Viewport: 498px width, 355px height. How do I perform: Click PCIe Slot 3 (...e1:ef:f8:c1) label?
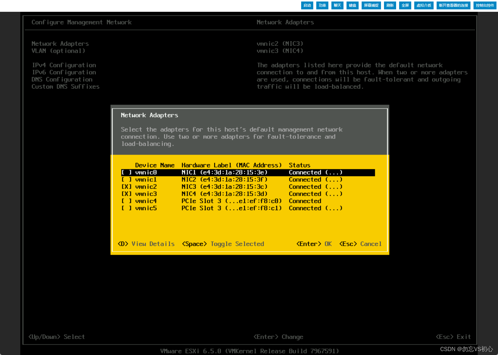[x=232, y=208]
